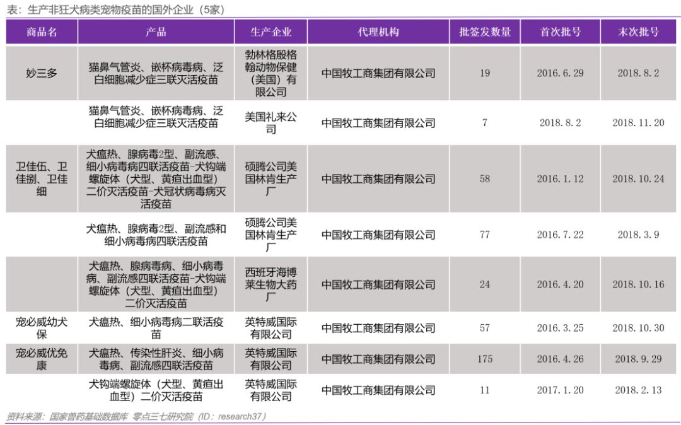Click the batch count value 175

(486, 359)
